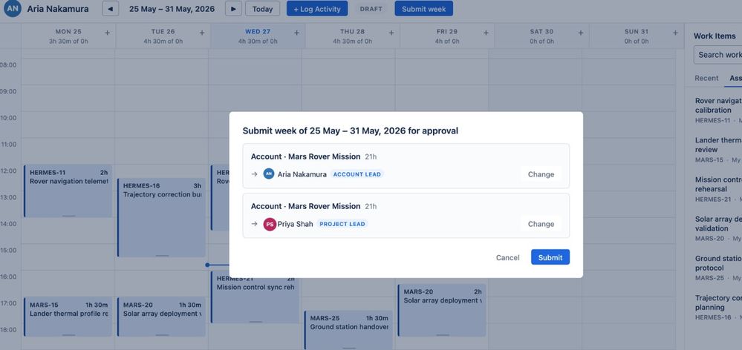
Task: Add entry on FRI 29 plus icon
Action: [486, 33]
